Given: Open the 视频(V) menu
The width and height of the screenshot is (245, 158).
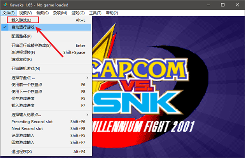Looking at the screenshot, I should (25, 13).
